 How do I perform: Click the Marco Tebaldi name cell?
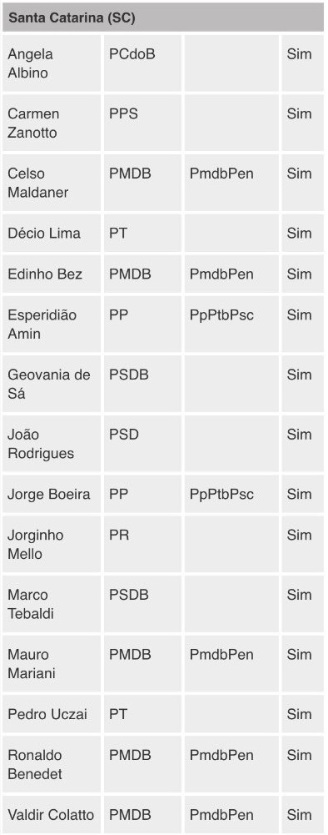[52, 604]
